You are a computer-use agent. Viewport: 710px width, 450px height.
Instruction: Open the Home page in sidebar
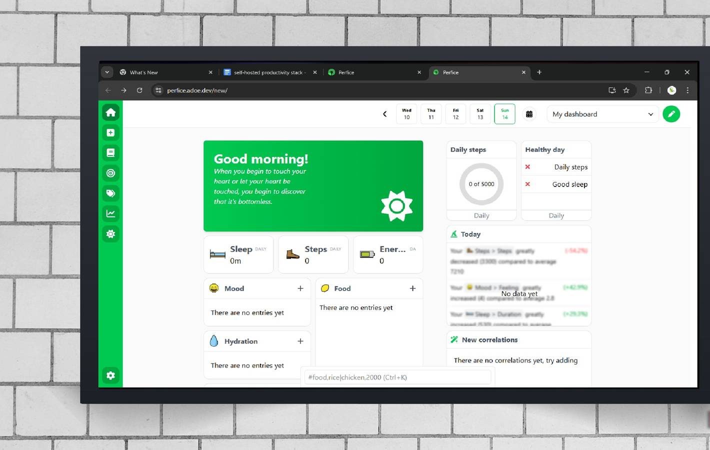pos(110,112)
